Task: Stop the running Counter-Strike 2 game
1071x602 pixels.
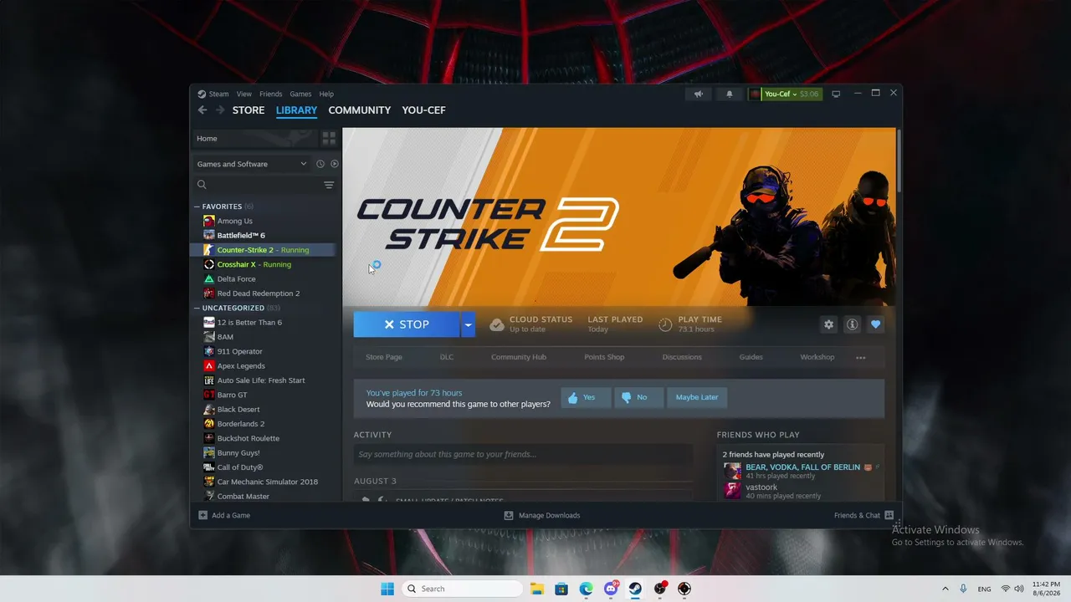Action: (407, 324)
